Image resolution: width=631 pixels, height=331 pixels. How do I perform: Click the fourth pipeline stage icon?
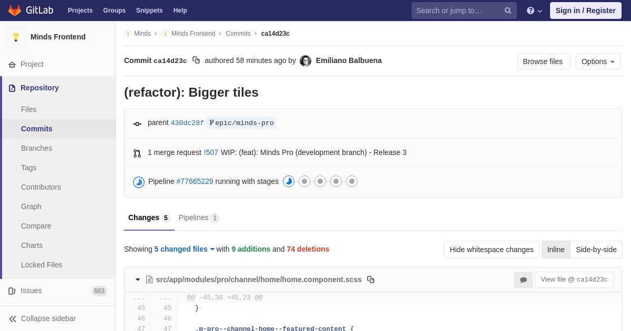336,181
